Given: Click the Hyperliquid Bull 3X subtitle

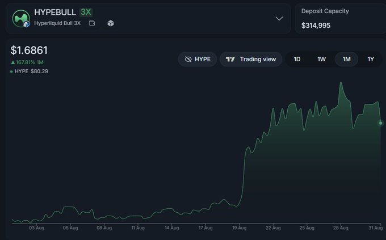Looking at the screenshot, I should click(57, 23).
